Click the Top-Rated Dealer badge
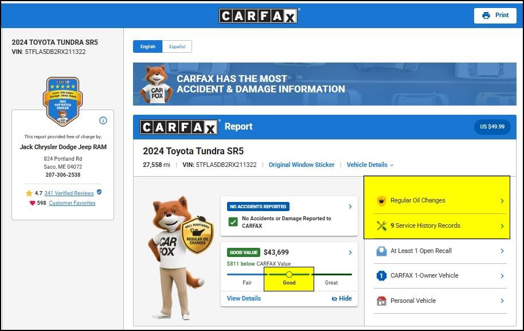The width and height of the screenshot is (524, 331). coord(63,102)
